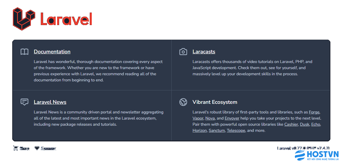Open the Laracasts link
340x163 pixels.
coord(204,52)
